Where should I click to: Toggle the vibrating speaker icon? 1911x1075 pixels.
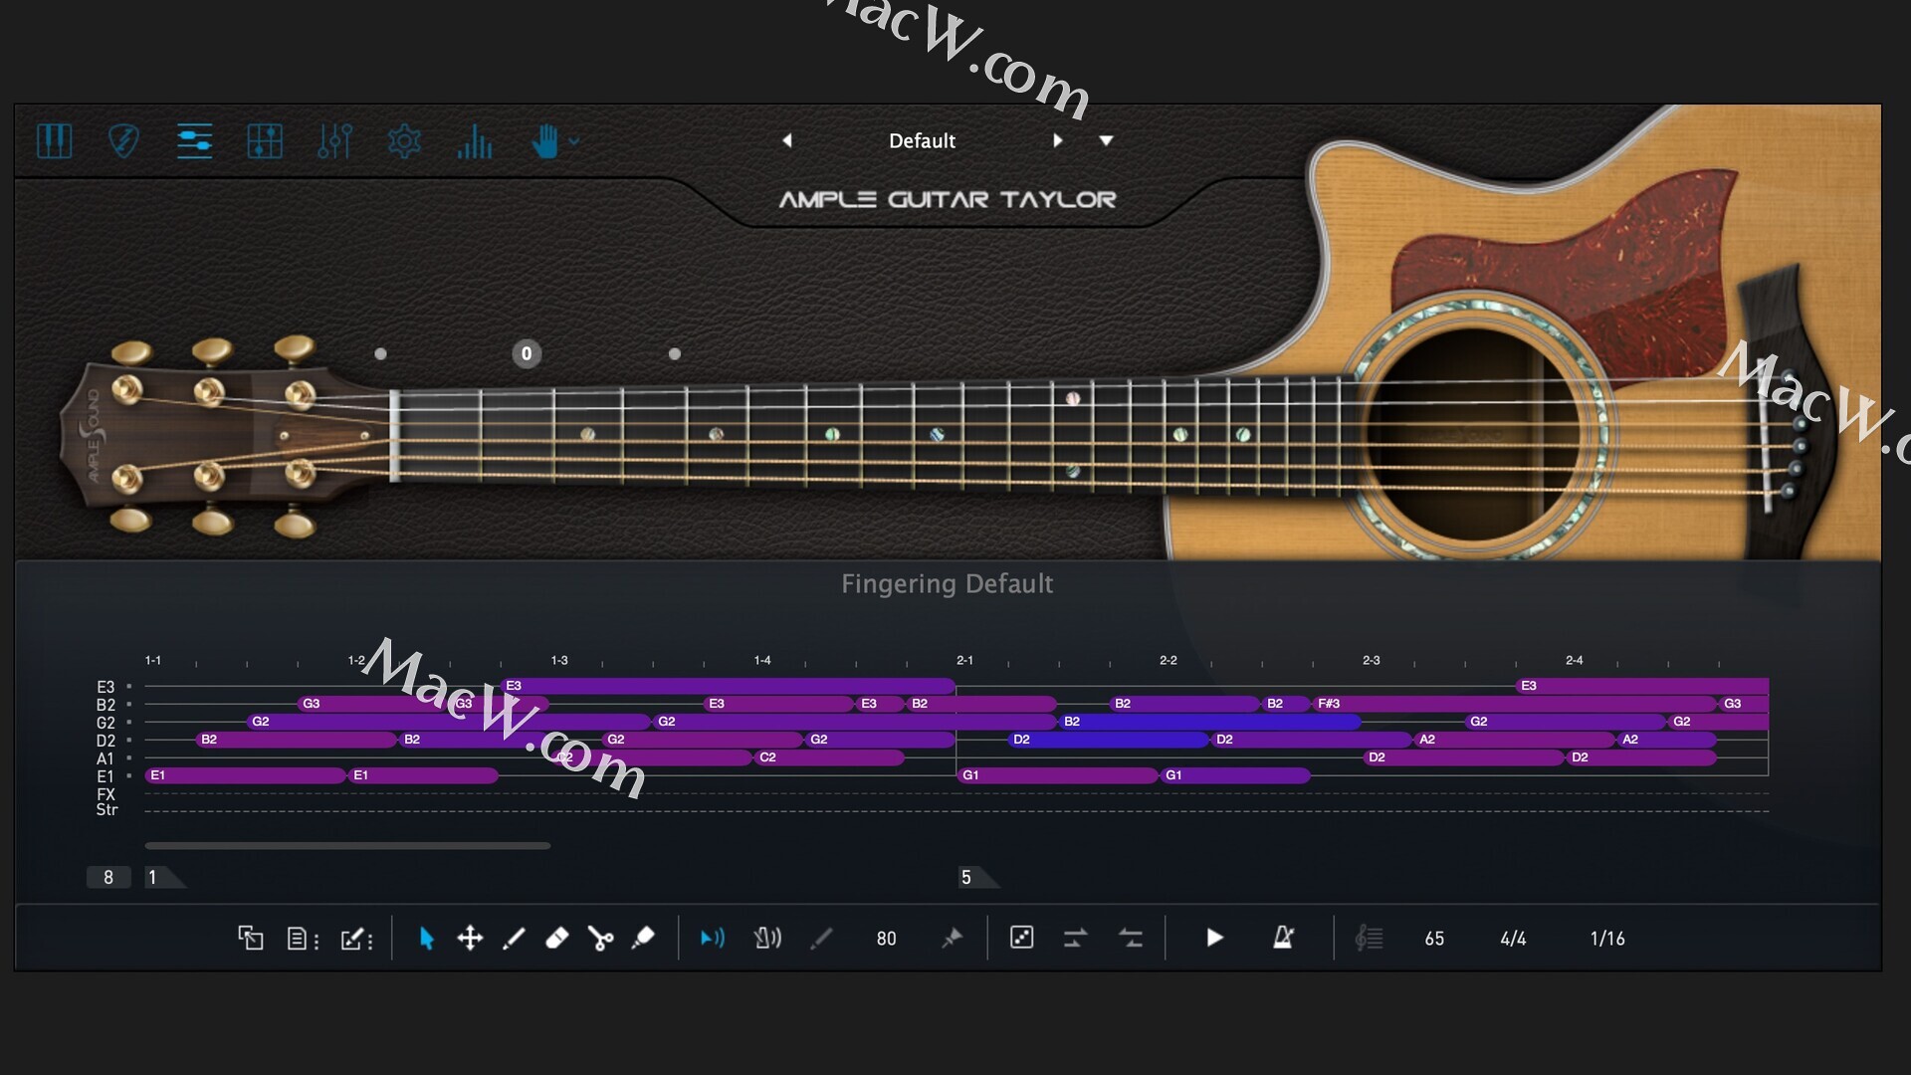[767, 938]
